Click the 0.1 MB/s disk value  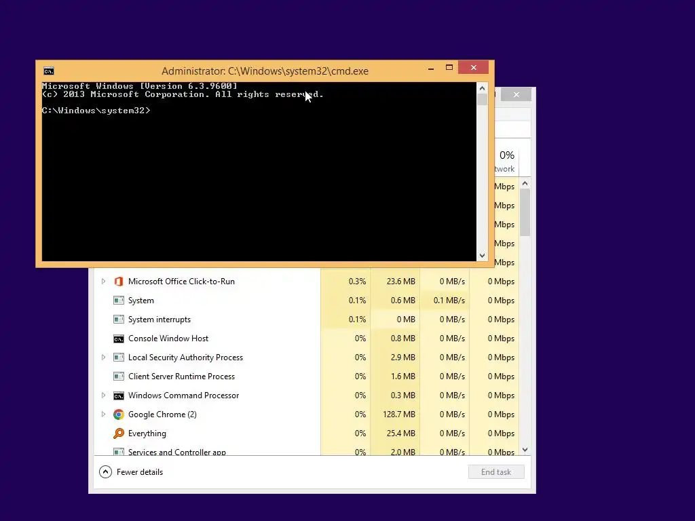tap(449, 301)
